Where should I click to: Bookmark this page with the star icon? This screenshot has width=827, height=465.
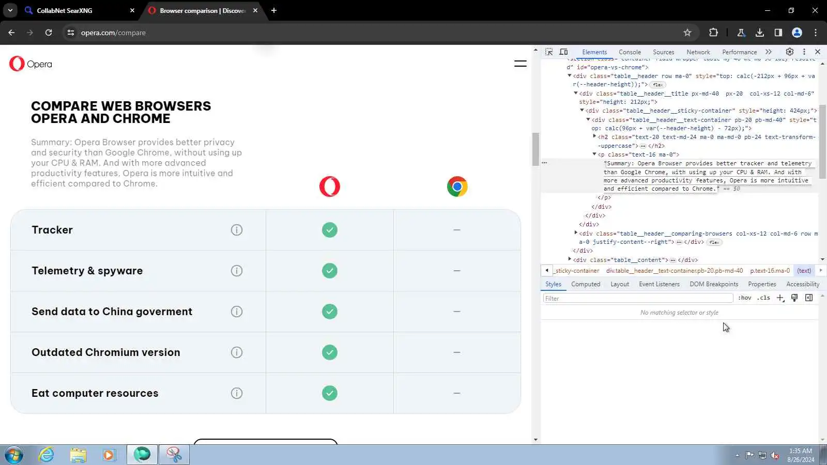coord(687,33)
